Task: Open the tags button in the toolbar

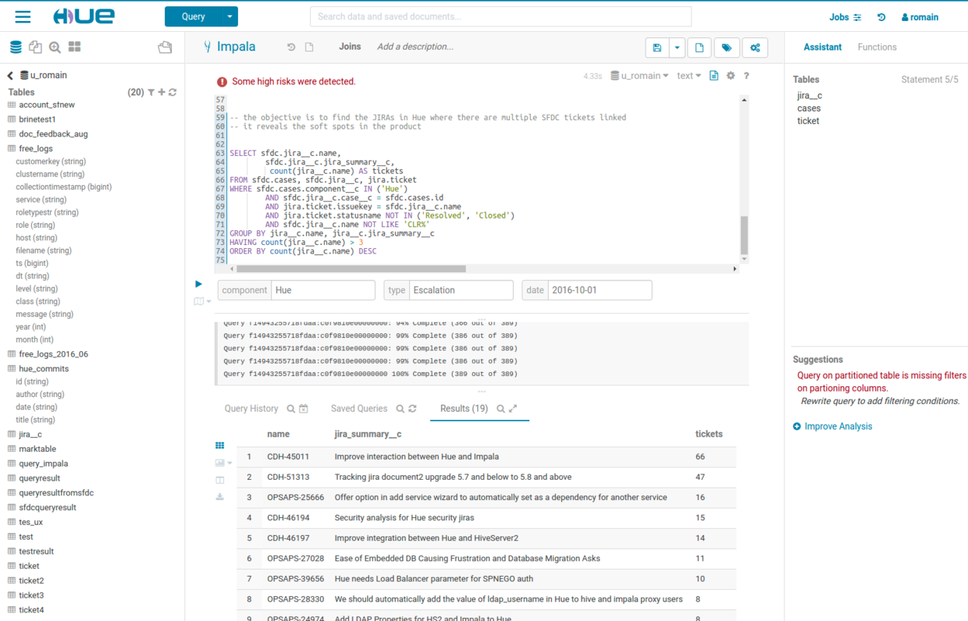Action: tap(727, 48)
